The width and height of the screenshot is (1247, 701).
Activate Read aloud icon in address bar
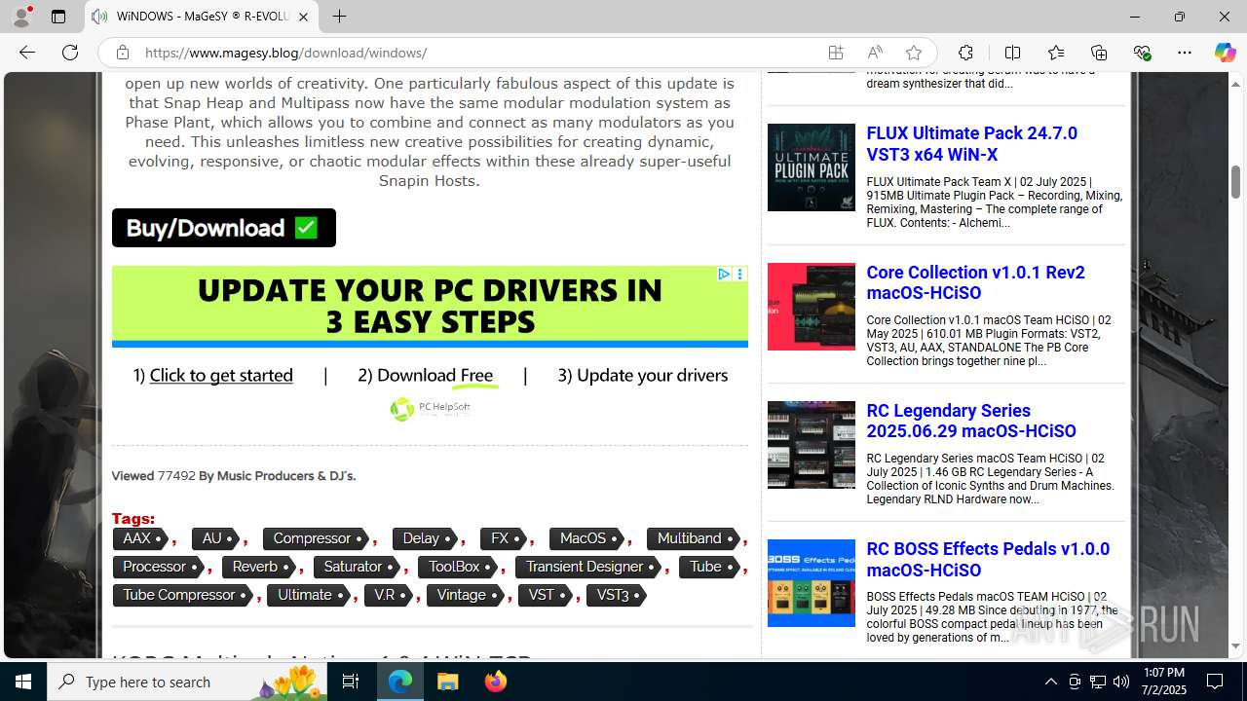pos(875,53)
